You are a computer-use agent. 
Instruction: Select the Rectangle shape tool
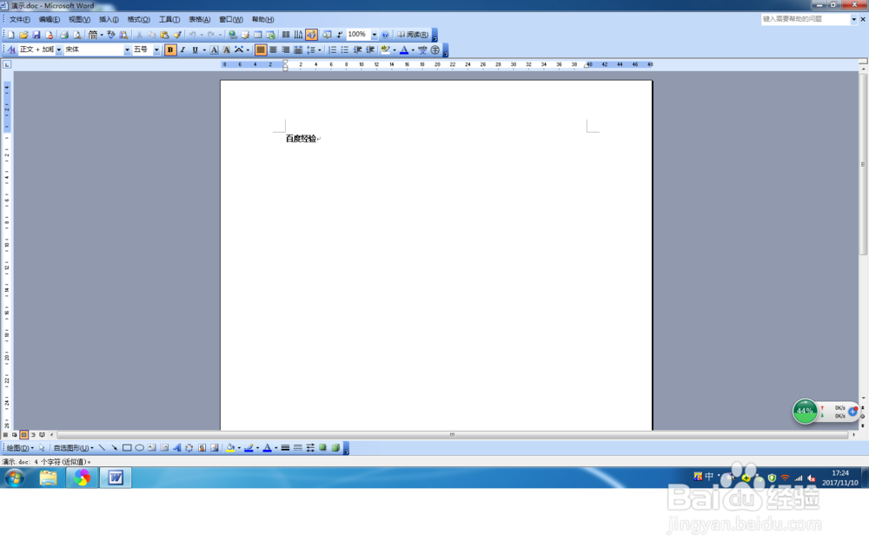click(127, 448)
